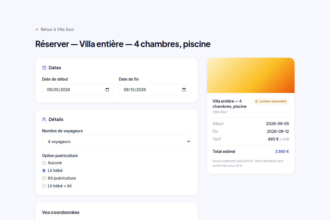Click the orange gradient villa image
This screenshot has height=220, width=330.
(x=251, y=75)
